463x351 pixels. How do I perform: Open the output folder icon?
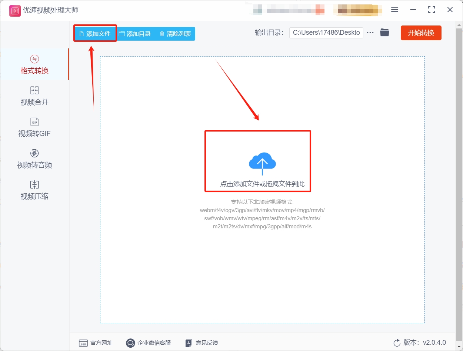[x=384, y=33]
